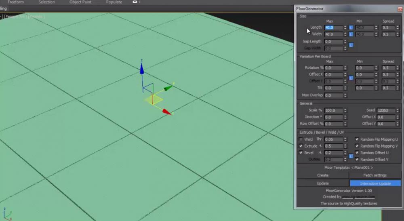Toggle the Length Max/Min lock button
Image resolution: width=404 pixels, height=221 pixels.
pos(351,27)
